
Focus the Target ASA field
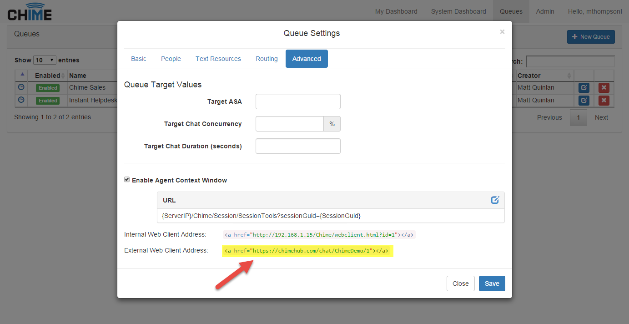(298, 101)
